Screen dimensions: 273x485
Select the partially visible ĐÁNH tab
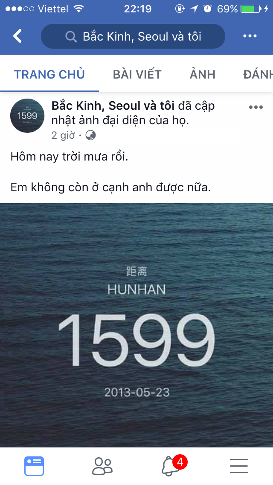[258, 74]
